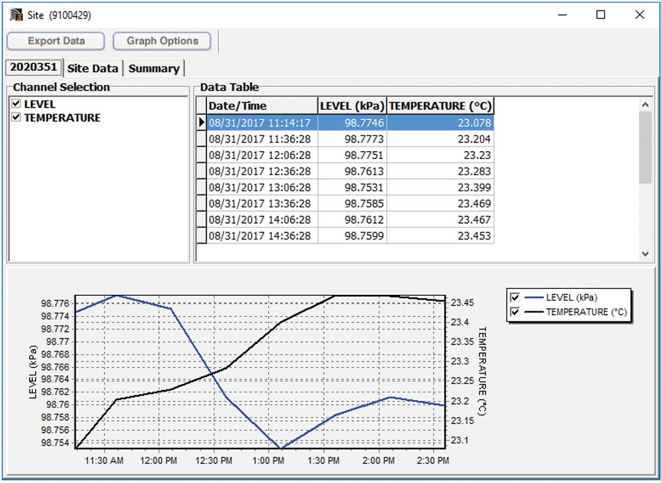
Task: Disable the TEMPERATURE channel selection
Action: (15, 117)
